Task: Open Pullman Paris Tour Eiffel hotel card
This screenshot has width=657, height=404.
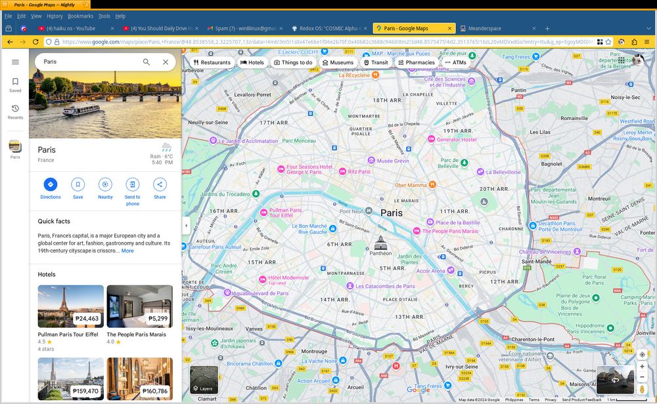Action: 70,318
